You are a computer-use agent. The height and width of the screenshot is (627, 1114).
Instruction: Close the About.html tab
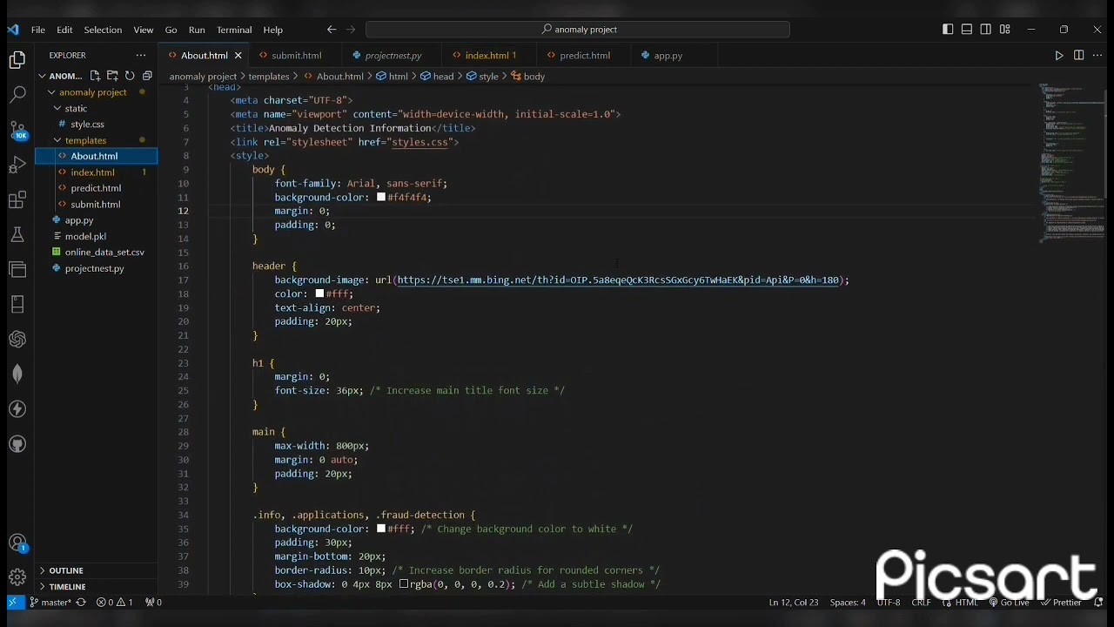pyautogui.click(x=238, y=55)
